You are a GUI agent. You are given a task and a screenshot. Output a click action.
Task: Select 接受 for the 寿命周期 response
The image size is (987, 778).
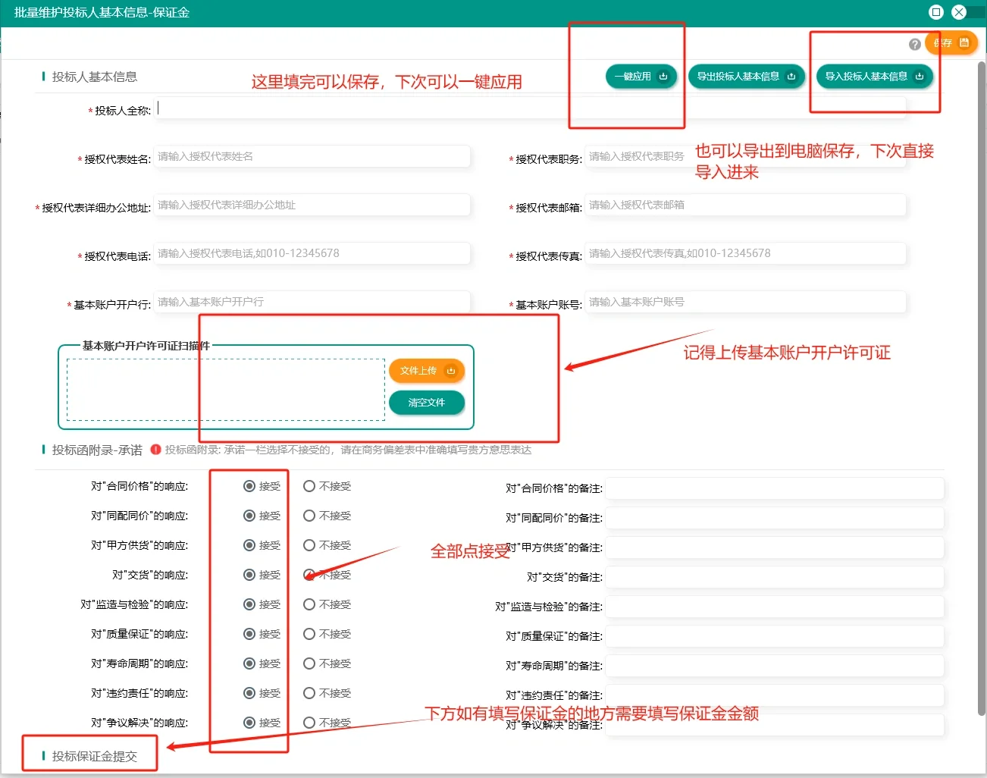pyautogui.click(x=249, y=663)
